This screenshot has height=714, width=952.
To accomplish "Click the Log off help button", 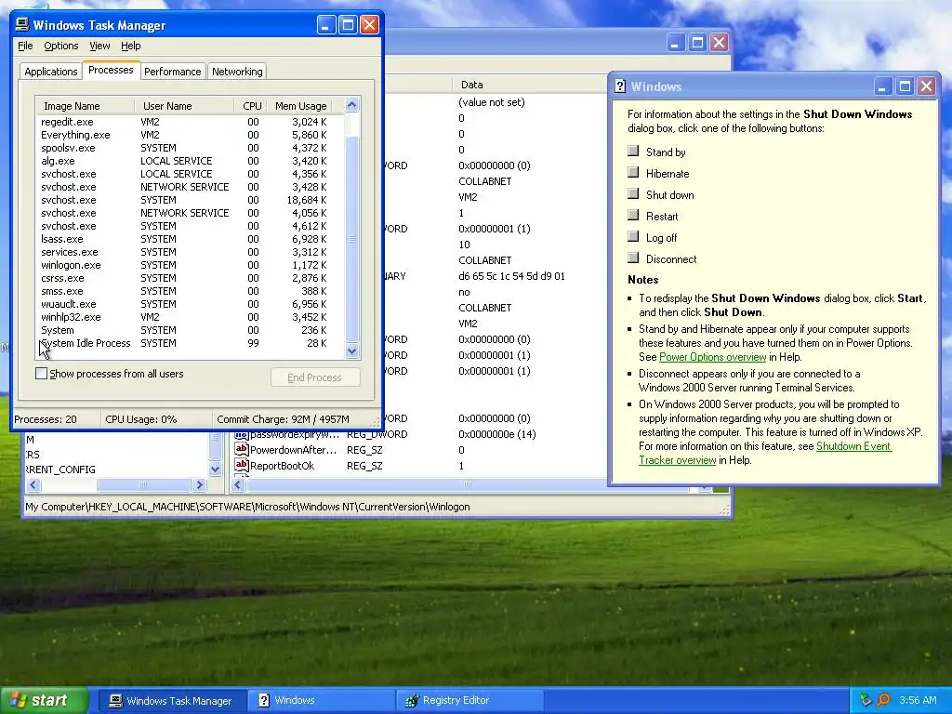I will [x=633, y=236].
